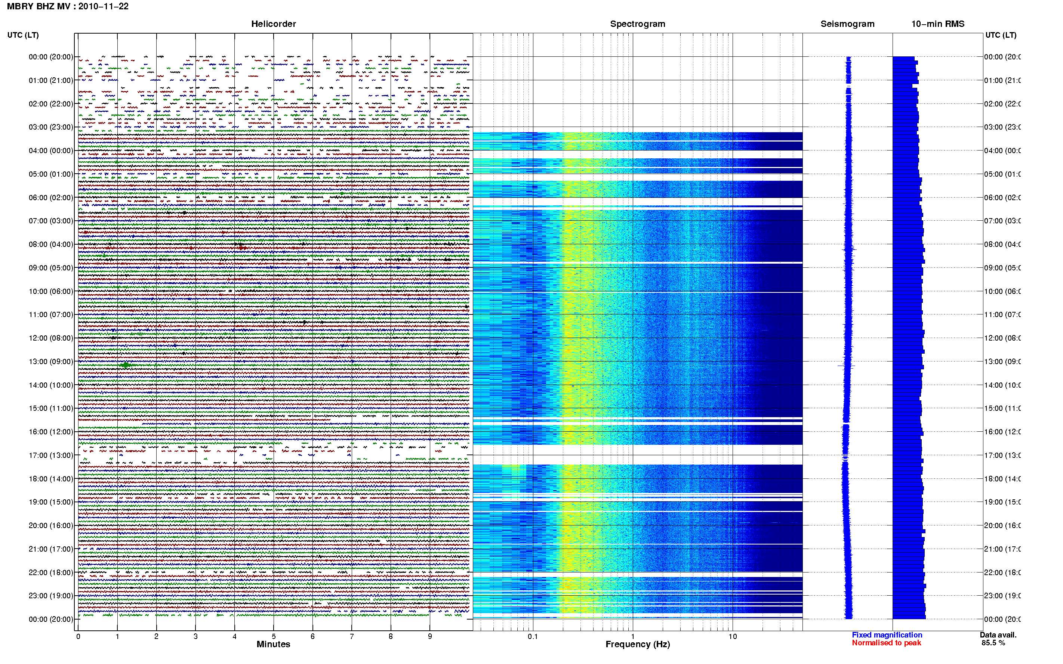Select '14:00 (10:00)' on the left time axis
This screenshot has width=1063, height=664.
pyautogui.click(x=51, y=385)
